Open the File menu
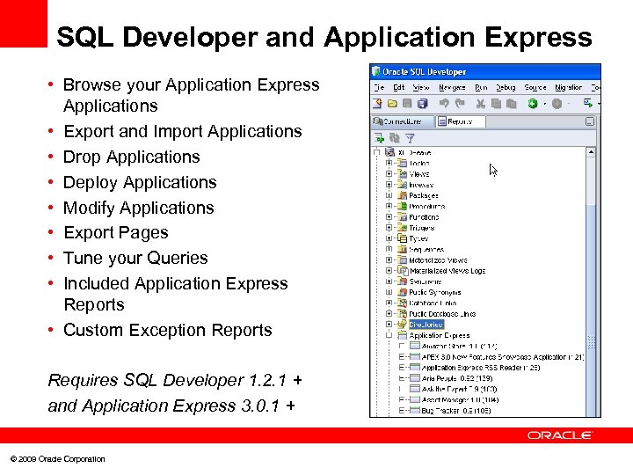 pyautogui.click(x=379, y=87)
